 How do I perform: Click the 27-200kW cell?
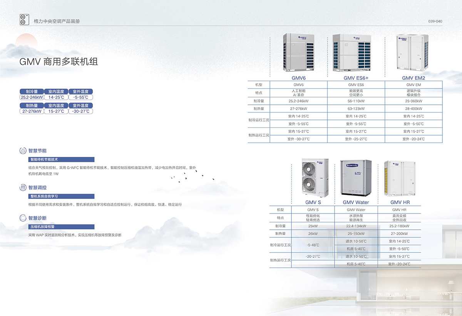click(399, 234)
